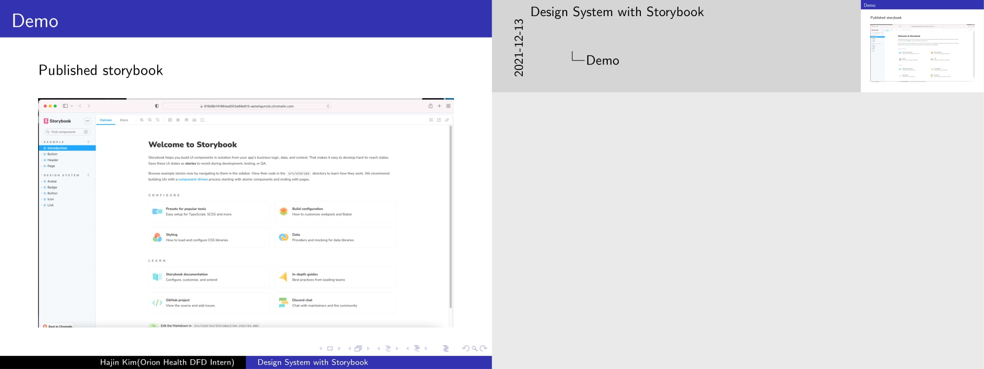Open the canvas in a new tab icon
Image resolution: width=984 pixels, height=369 pixels.
pyautogui.click(x=439, y=120)
